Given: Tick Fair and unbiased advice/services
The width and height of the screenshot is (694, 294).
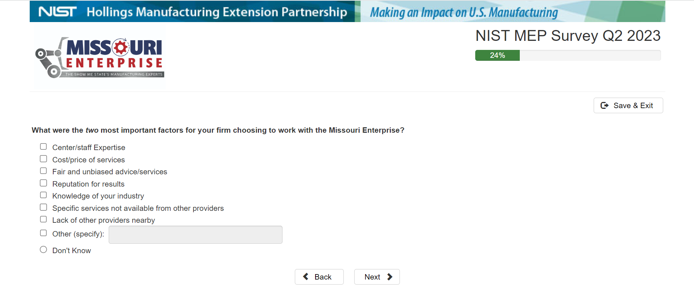Looking at the screenshot, I should [x=43, y=171].
